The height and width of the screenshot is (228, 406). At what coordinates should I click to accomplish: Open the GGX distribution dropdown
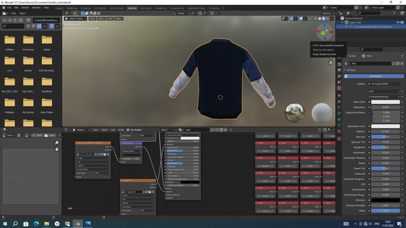(384, 91)
